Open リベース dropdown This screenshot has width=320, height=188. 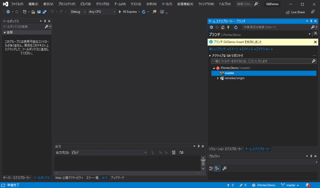(x=249, y=49)
